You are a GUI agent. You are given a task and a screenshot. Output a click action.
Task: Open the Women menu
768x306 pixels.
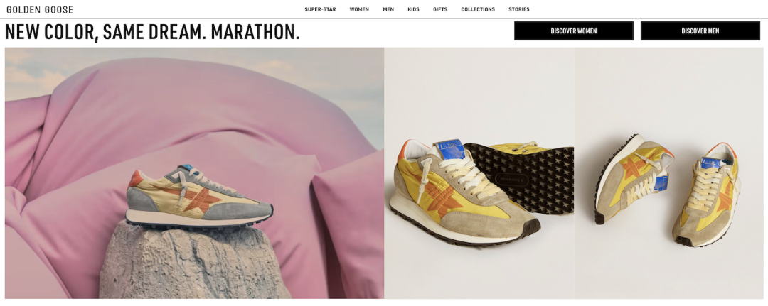(x=360, y=9)
